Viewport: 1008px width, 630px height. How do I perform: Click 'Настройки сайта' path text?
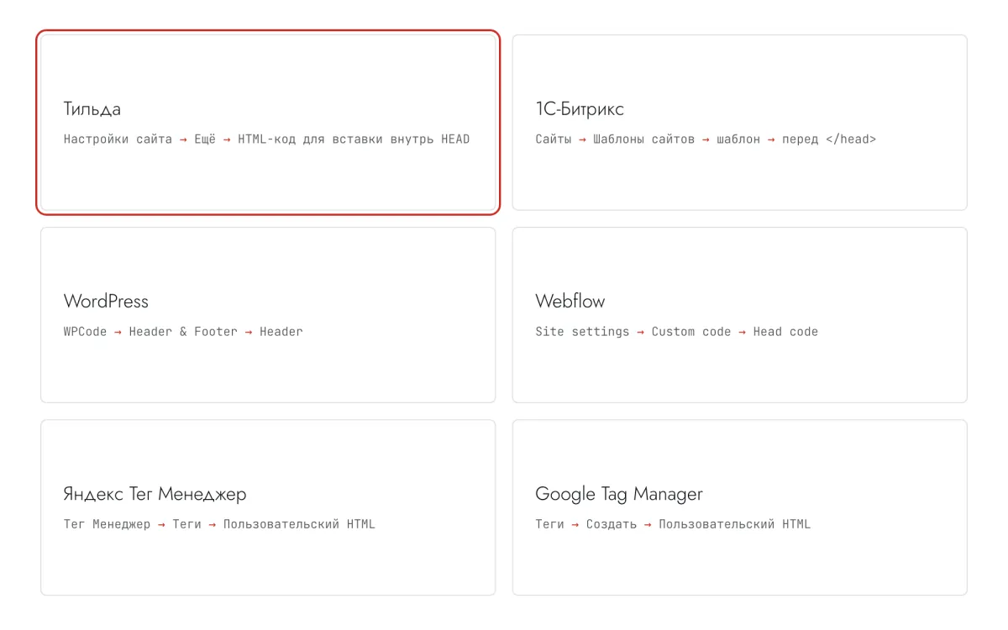(x=118, y=139)
